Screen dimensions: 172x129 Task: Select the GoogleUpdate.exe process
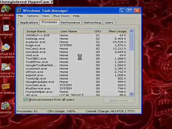point(76,82)
